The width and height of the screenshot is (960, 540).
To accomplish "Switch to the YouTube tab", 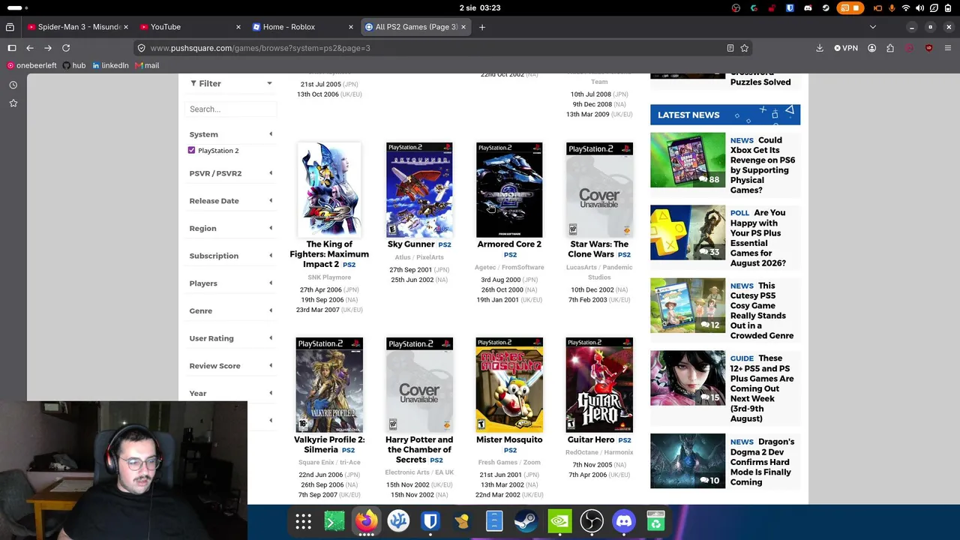I will coord(190,27).
